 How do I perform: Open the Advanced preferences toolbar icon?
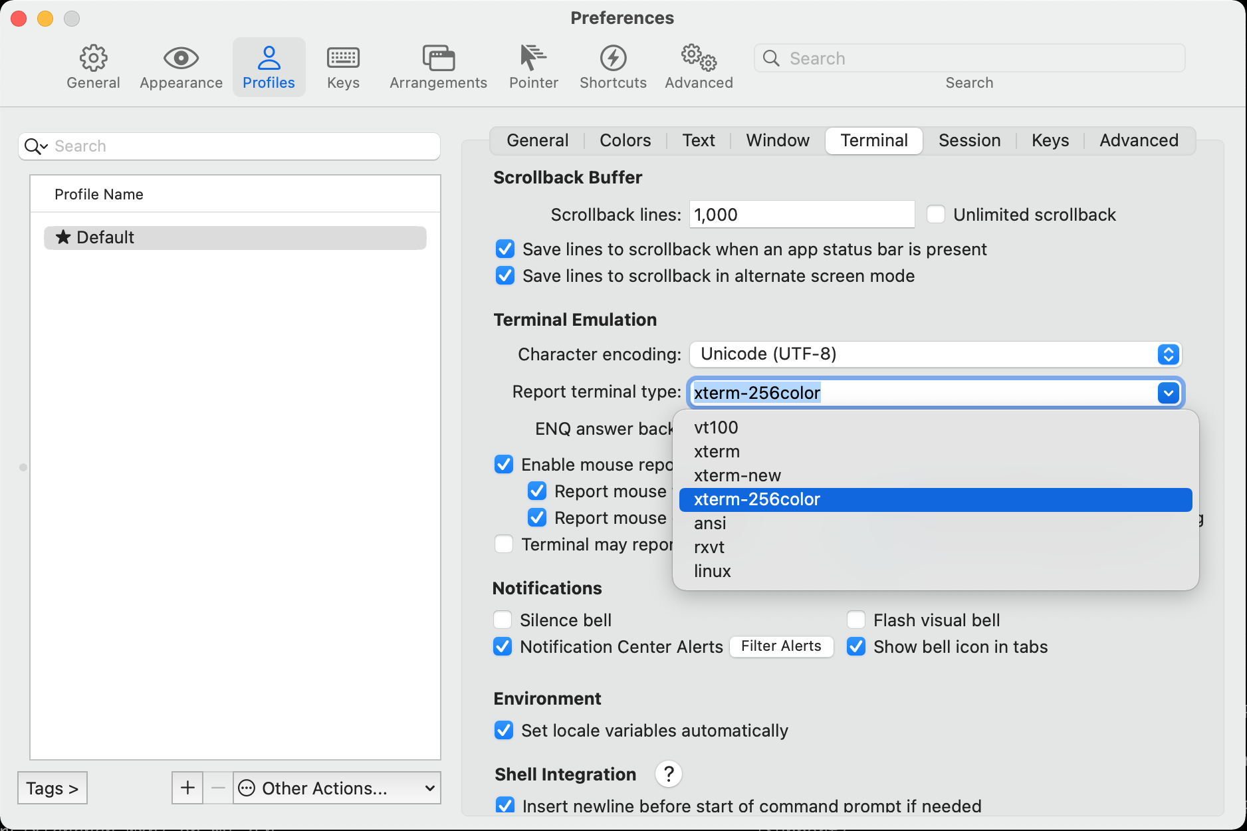pyautogui.click(x=699, y=66)
